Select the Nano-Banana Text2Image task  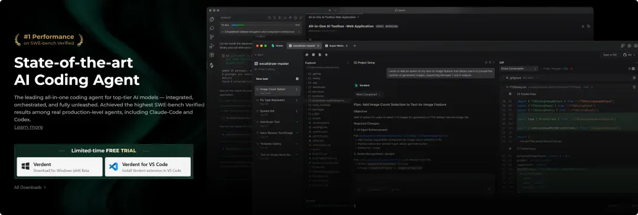[278, 134]
